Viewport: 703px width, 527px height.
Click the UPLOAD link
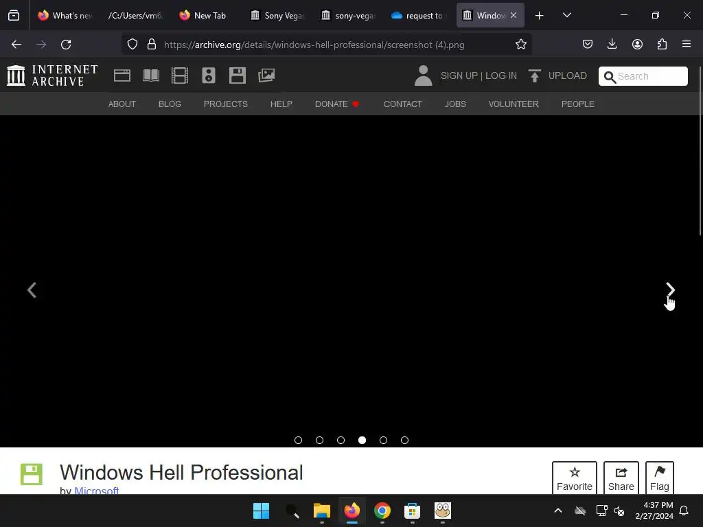click(x=567, y=75)
